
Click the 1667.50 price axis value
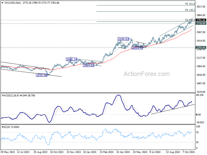[201, 83]
